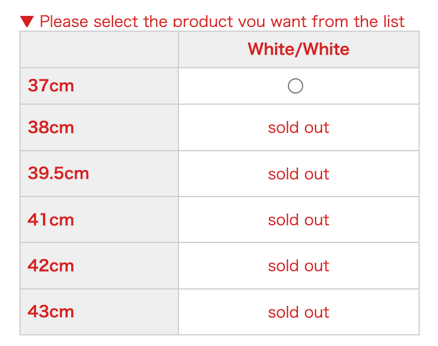Click sold out text in 38cm row
Image resolution: width=438 pixels, height=346 pixels.
(x=298, y=128)
